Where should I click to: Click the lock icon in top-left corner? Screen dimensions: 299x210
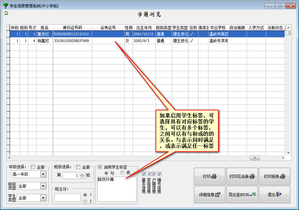[x=6, y=13]
